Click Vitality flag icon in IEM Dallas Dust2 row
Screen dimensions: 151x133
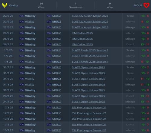pyautogui.click(x=22, y=44)
